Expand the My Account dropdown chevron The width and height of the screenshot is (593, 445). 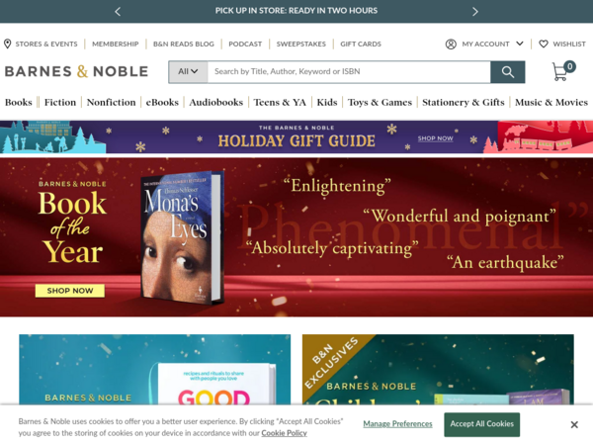520,44
